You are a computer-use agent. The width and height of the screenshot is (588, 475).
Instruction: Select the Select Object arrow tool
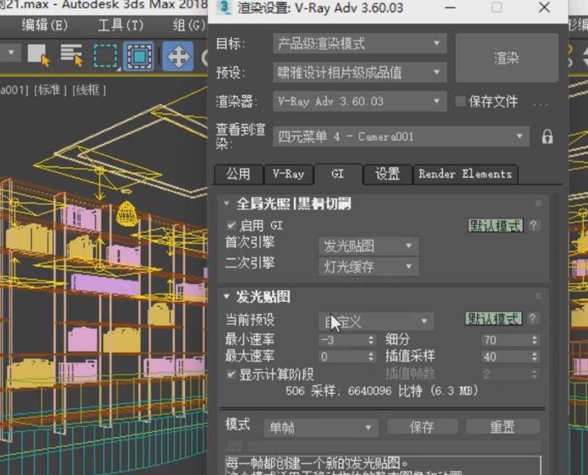[x=38, y=56]
